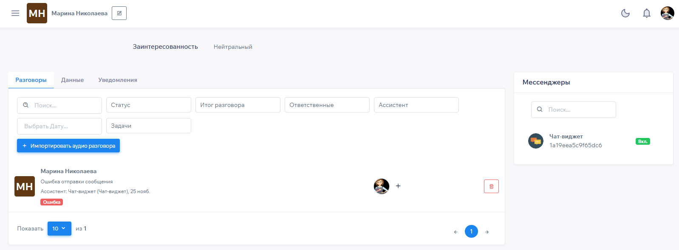
Task: Toggle dark mode moon icon
Action: [x=625, y=13]
